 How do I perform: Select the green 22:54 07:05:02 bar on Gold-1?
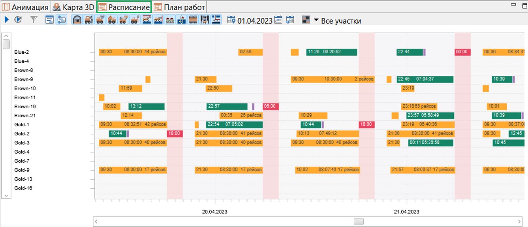point(234,125)
